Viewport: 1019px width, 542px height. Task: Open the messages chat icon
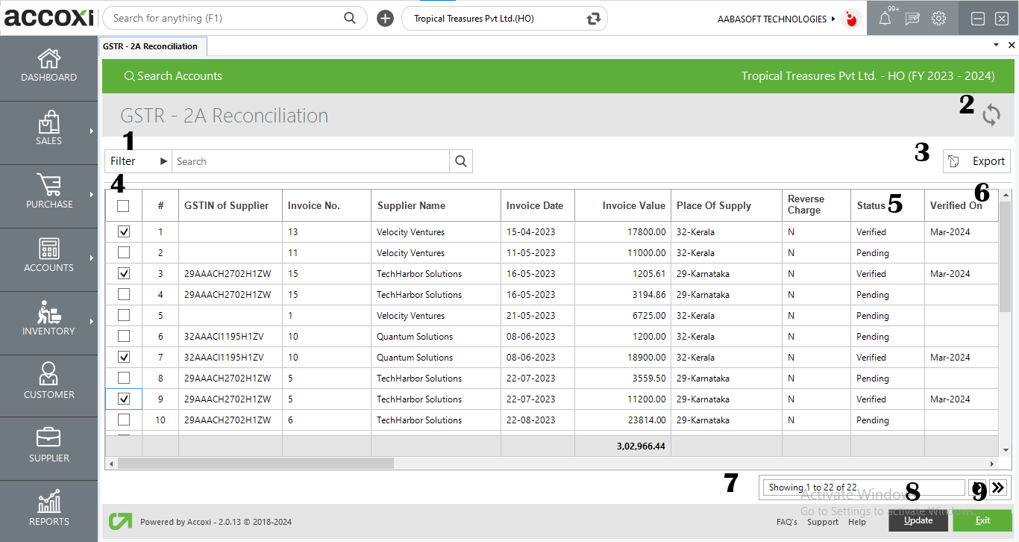(912, 19)
